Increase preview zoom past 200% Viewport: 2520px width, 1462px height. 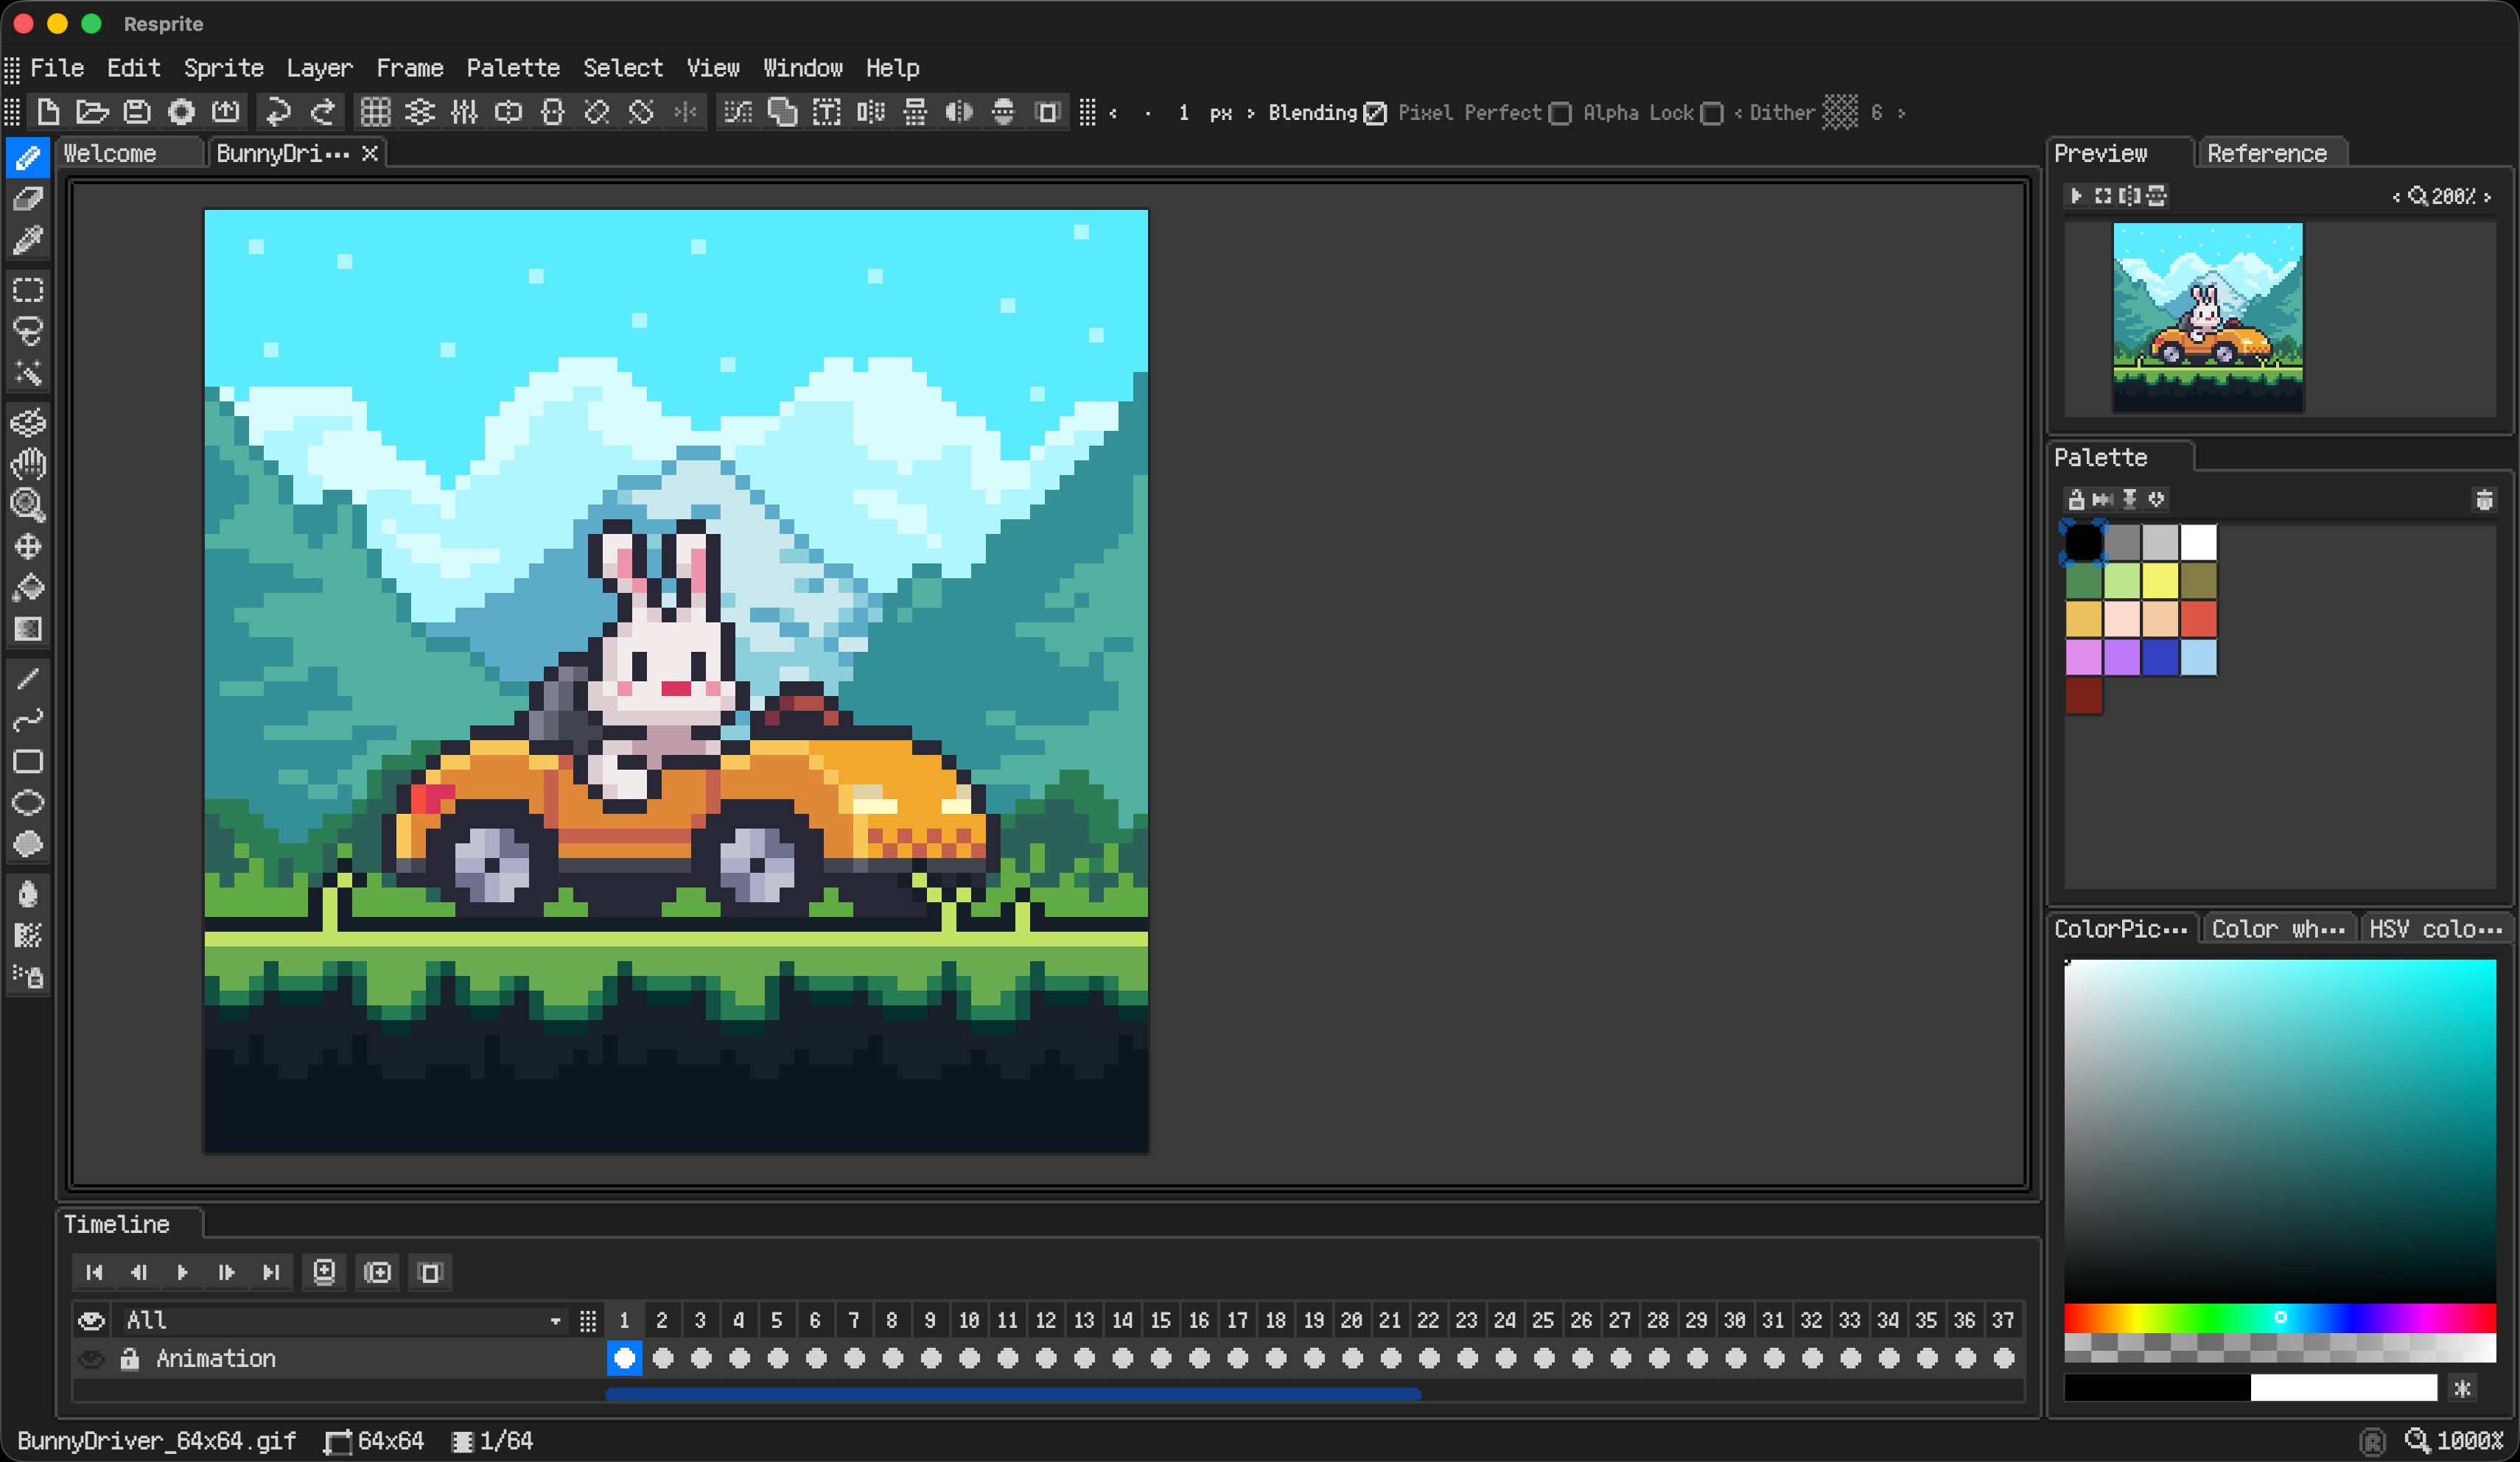point(2487,197)
